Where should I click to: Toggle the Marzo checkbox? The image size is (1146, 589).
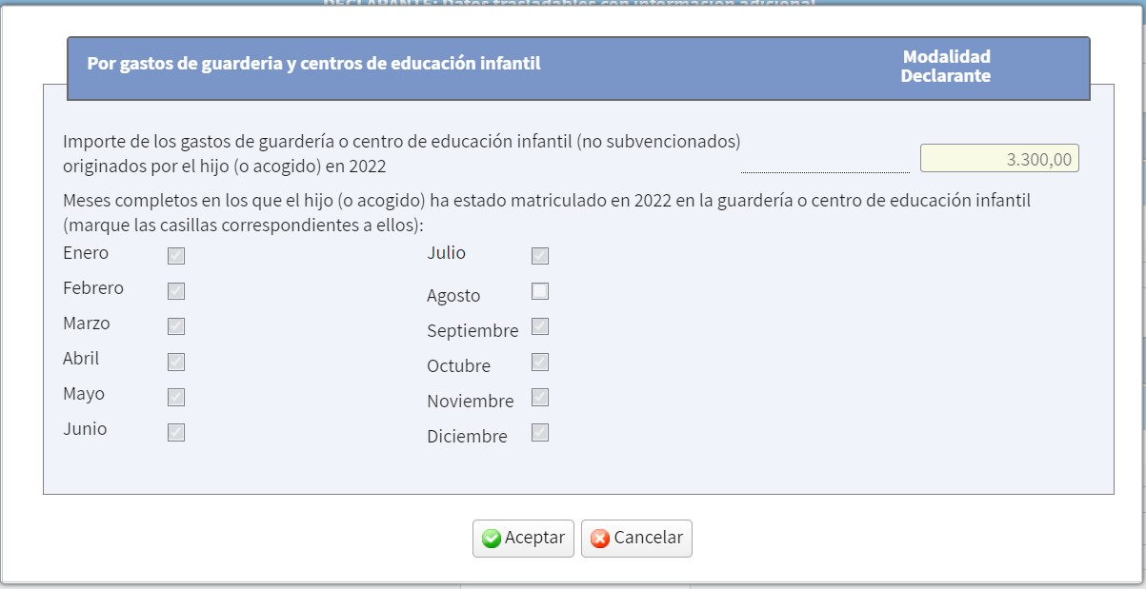click(x=176, y=326)
